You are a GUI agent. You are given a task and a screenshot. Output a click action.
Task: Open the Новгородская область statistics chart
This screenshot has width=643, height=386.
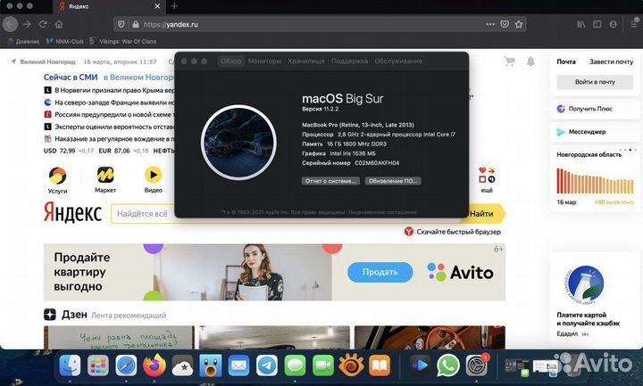pos(595,178)
